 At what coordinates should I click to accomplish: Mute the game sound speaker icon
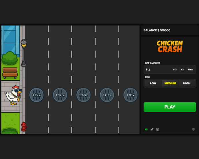click(146, 129)
